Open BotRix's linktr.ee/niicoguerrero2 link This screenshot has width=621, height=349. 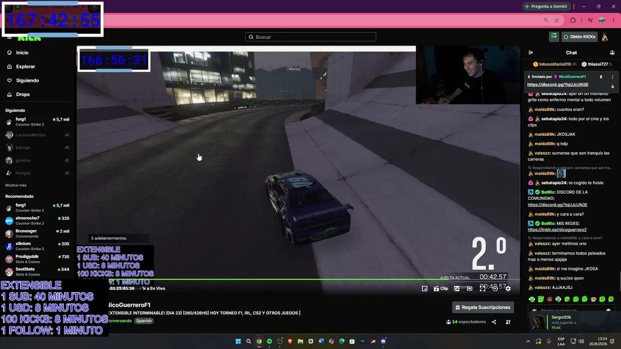[557, 230]
